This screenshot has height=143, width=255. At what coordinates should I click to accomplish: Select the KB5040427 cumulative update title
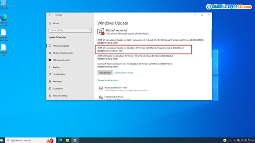pos(141,48)
